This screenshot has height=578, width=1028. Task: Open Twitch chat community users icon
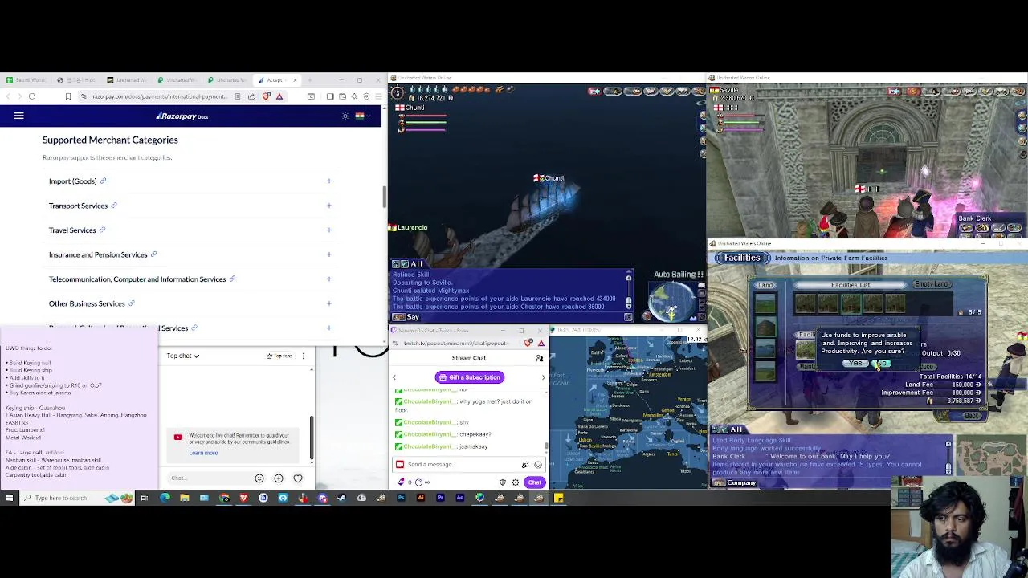540,358
